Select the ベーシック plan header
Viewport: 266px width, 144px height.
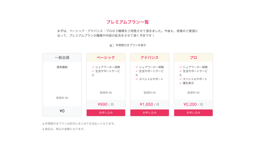pyautogui.click(x=106, y=58)
